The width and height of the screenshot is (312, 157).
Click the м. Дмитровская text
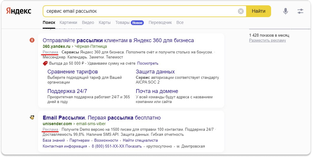[x=191, y=146]
